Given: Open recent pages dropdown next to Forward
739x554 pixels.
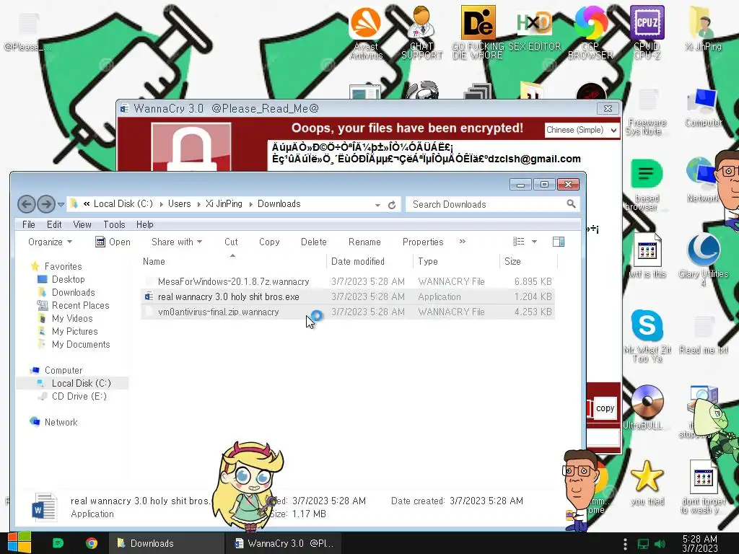Looking at the screenshot, I should click(61, 204).
